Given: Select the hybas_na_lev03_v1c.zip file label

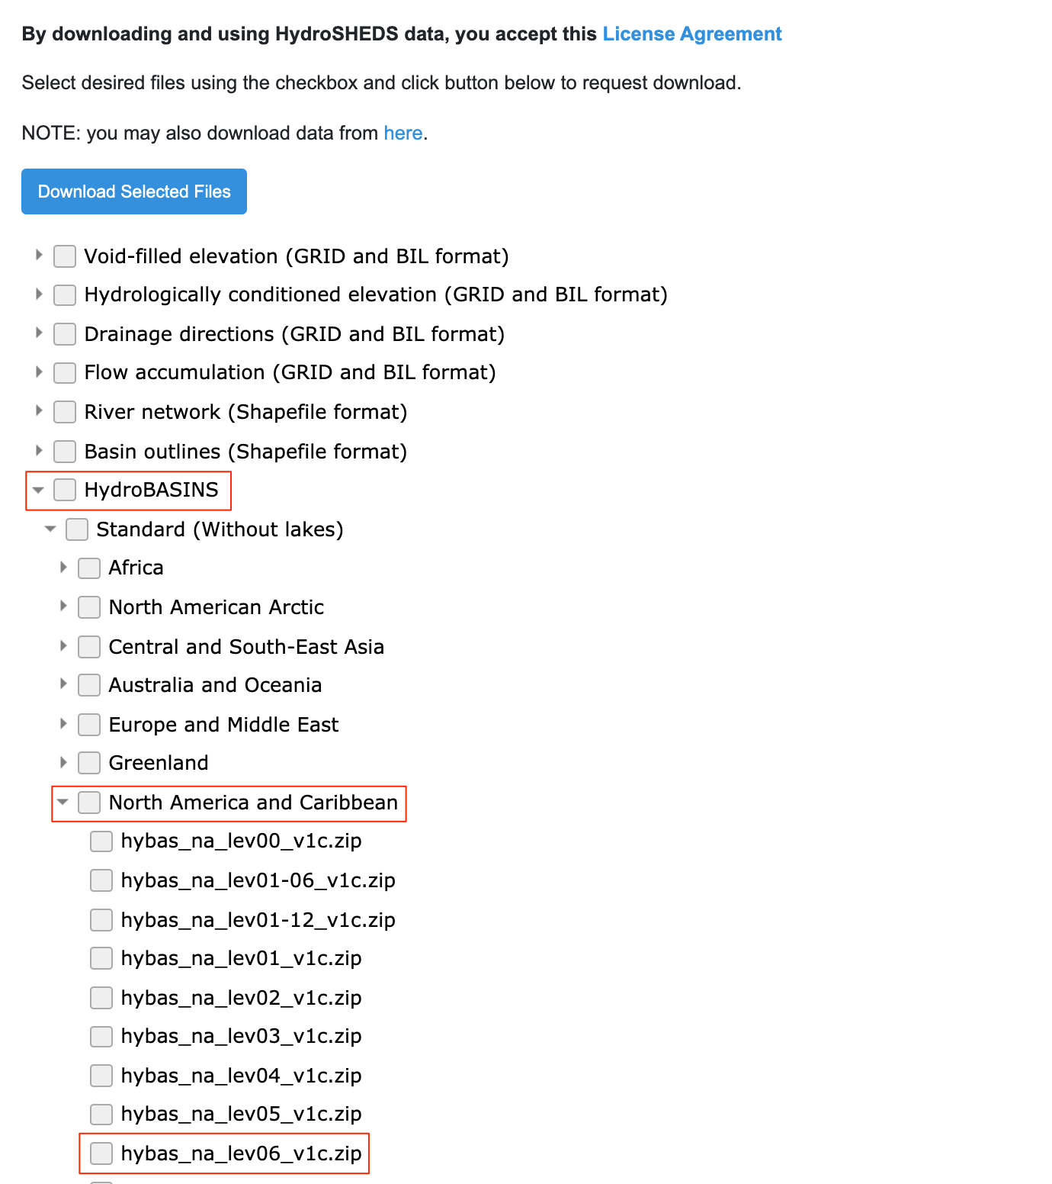Looking at the screenshot, I should tap(241, 1036).
